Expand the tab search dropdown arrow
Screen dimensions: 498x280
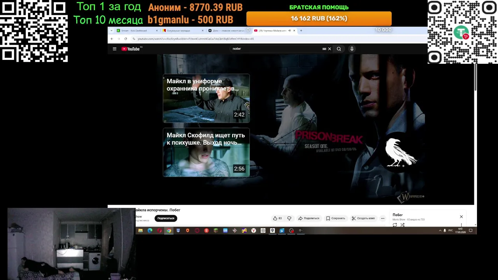point(112,31)
